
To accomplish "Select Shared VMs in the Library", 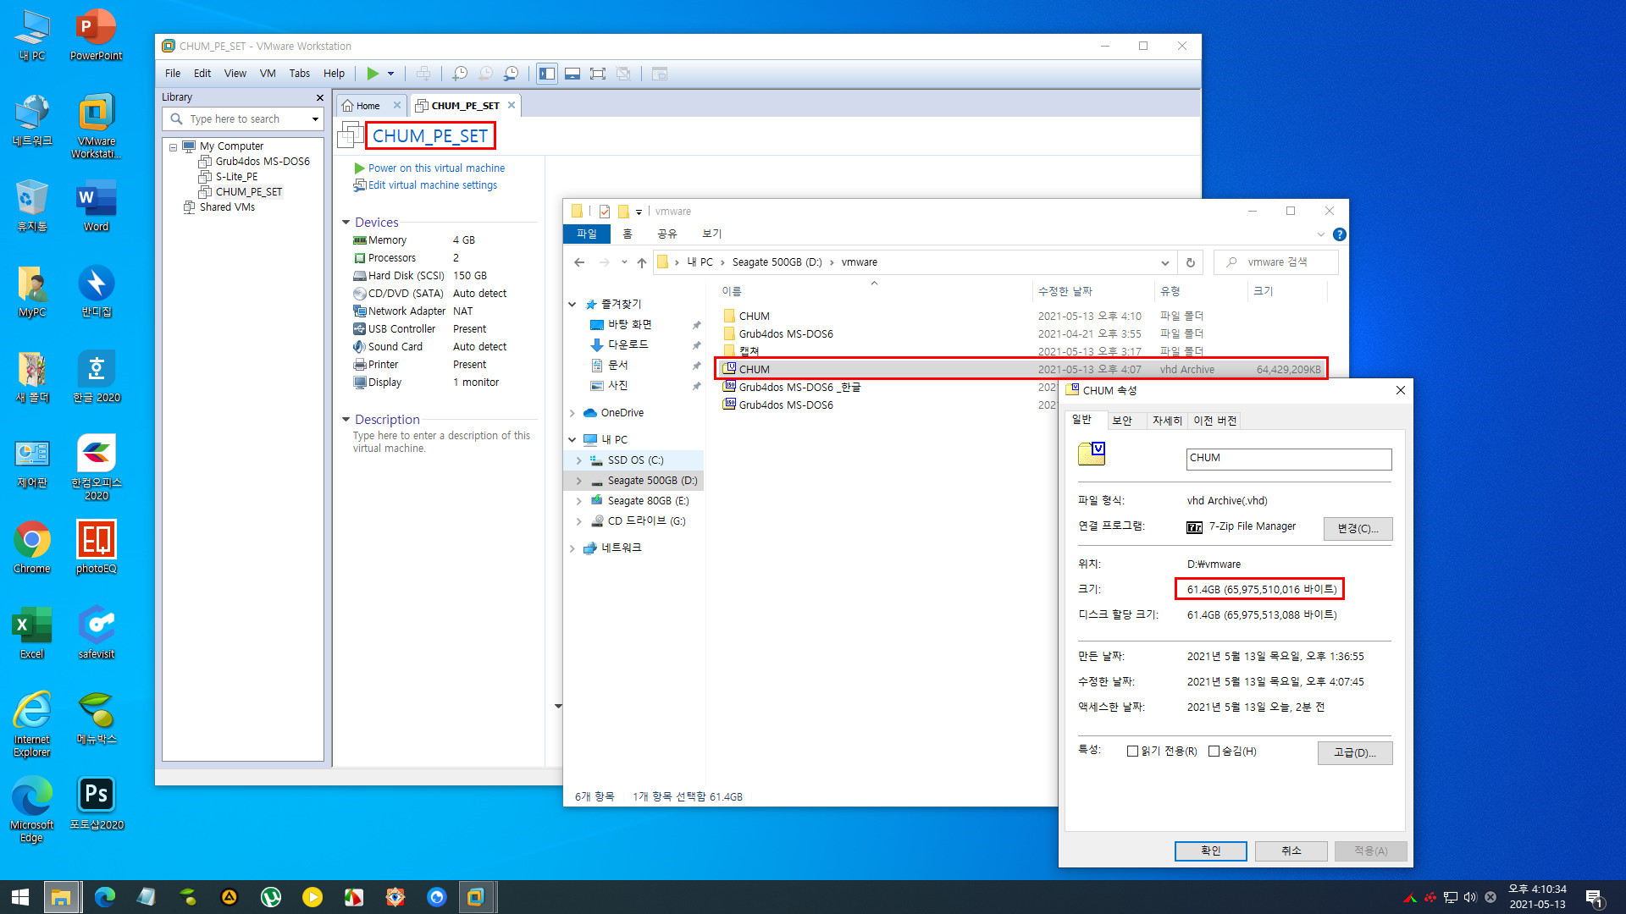I will click(227, 207).
